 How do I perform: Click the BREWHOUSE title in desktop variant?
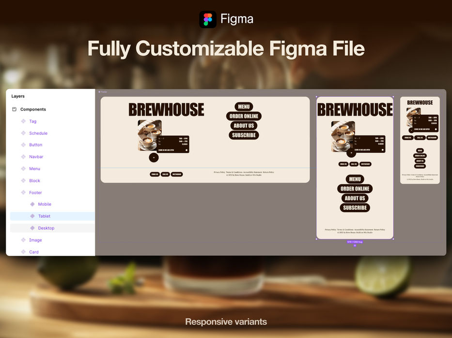coord(166,110)
